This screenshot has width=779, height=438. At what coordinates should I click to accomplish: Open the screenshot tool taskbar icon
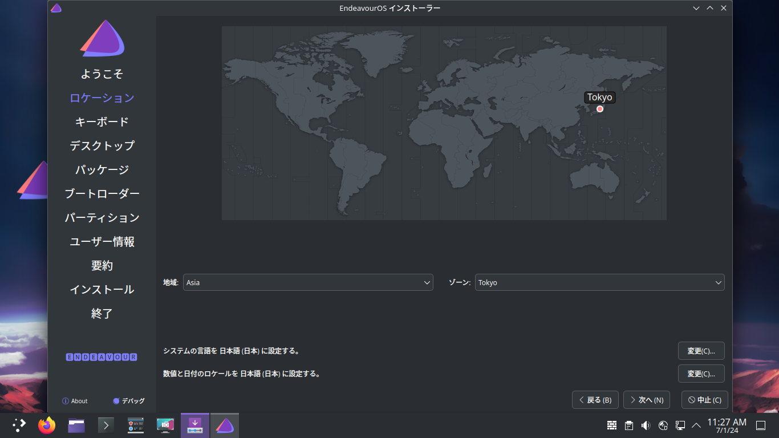click(165, 425)
